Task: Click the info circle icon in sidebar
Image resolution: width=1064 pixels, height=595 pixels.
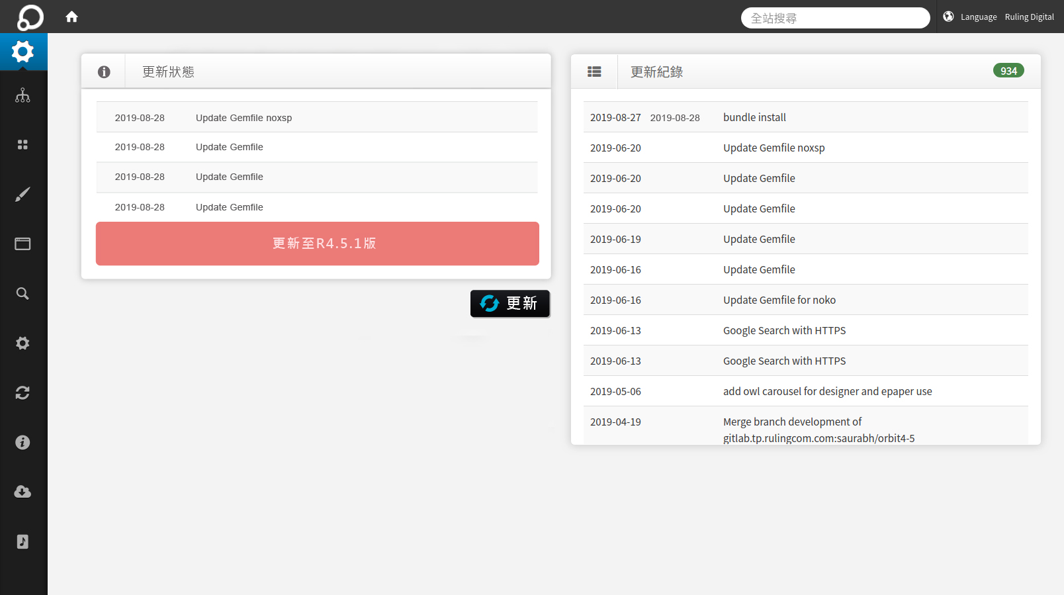Action: [23, 442]
